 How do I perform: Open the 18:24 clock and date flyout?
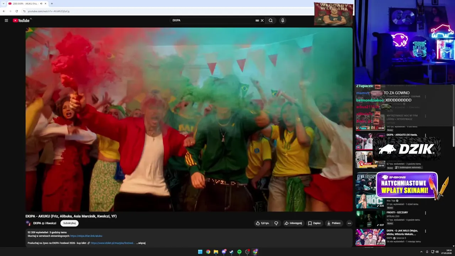(x=446, y=252)
